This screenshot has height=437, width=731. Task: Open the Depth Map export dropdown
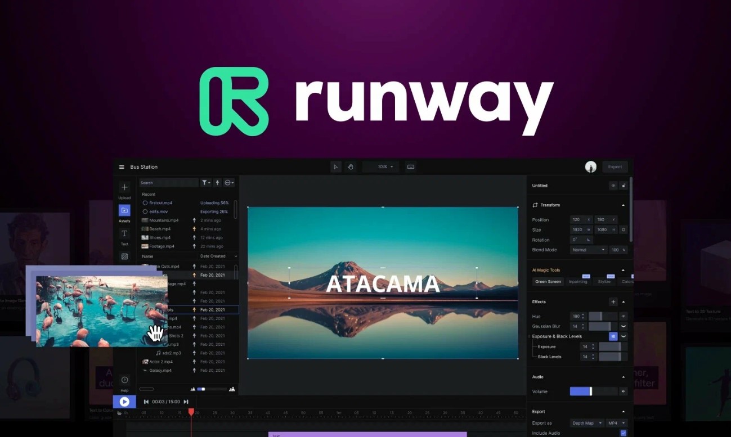[587, 423]
